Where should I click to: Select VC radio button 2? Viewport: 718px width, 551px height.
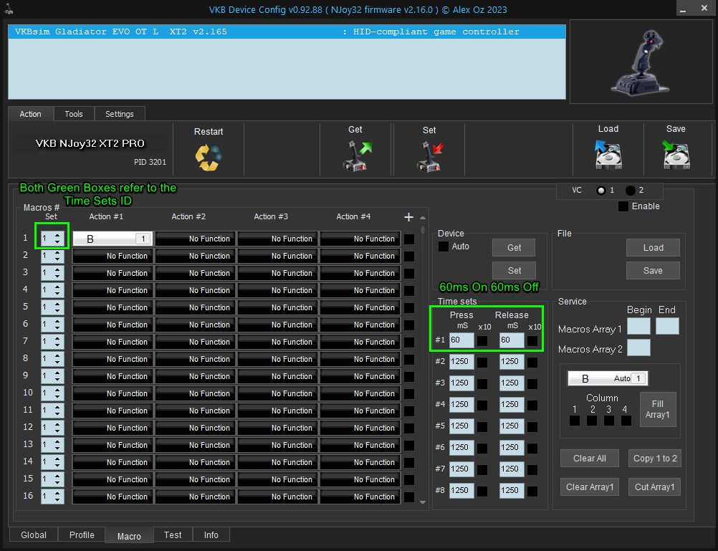[631, 191]
